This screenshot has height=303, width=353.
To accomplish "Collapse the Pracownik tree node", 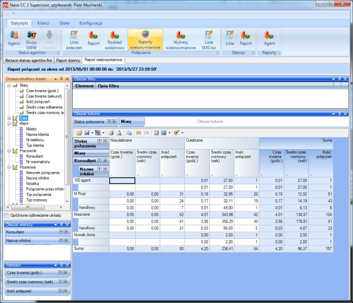I will [9, 151].
